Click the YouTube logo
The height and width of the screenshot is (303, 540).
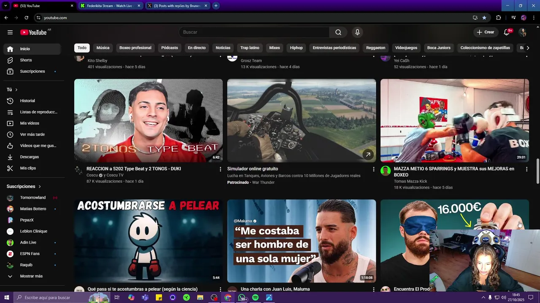[x=33, y=32]
